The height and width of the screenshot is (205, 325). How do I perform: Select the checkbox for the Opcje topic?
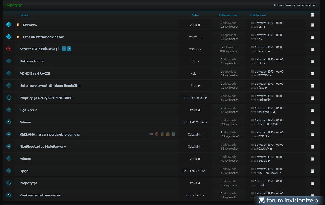coord(312,171)
